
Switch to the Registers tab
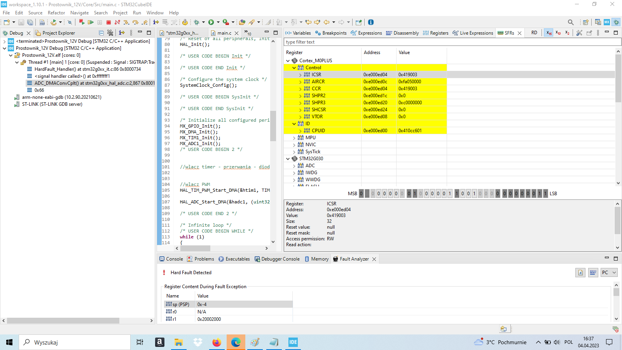click(x=435, y=33)
